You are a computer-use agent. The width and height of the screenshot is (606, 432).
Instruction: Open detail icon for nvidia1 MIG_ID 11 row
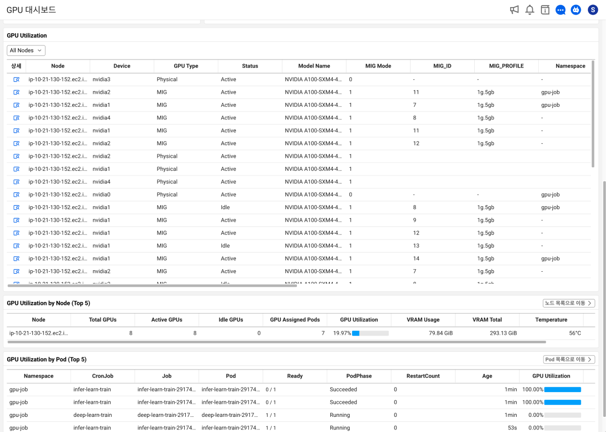pyautogui.click(x=16, y=131)
